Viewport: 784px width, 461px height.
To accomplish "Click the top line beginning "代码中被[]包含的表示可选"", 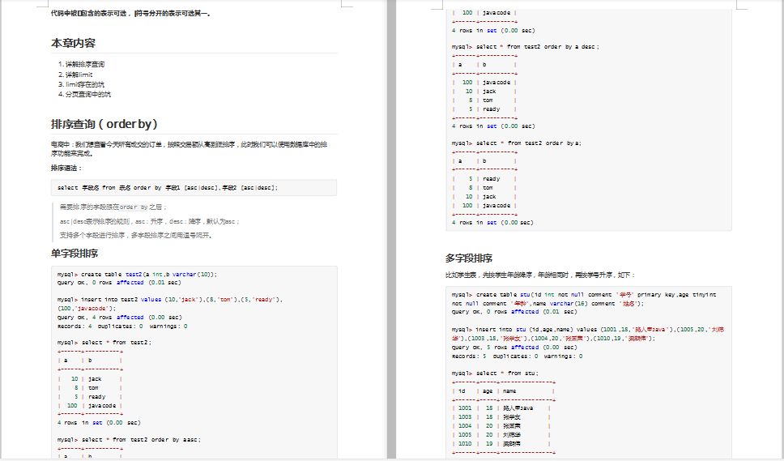I will click(x=131, y=14).
